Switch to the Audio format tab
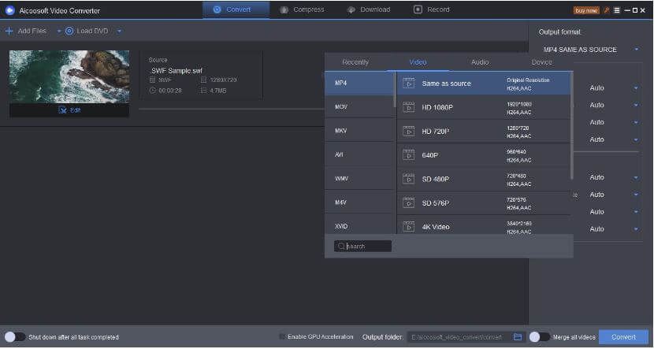The image size is (654, 349). (x=480, y=62)
